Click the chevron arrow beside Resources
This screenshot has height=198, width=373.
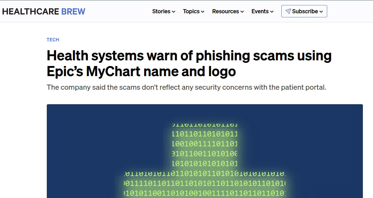[x=242, y=12]
